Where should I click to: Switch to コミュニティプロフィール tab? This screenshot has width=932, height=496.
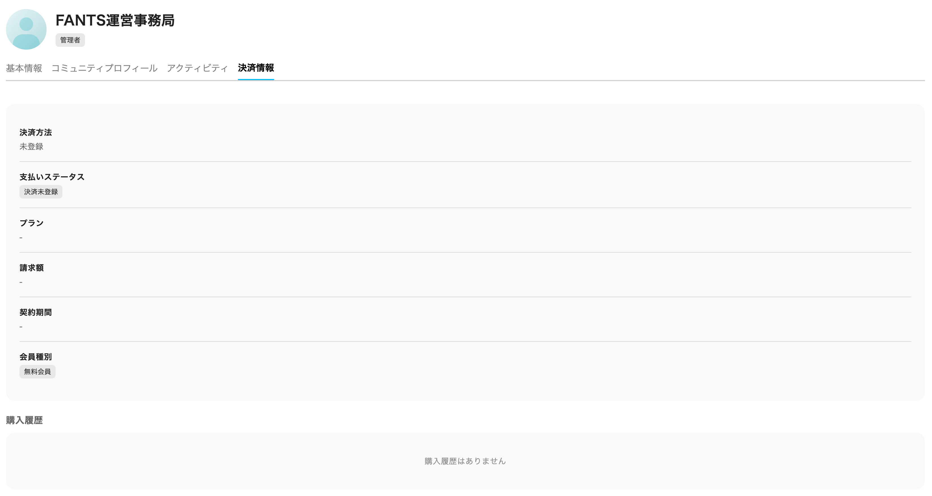(104, 68)
